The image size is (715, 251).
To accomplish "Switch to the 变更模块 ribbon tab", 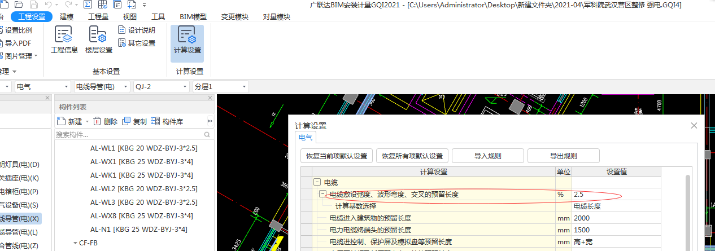I will click(234, 17).
